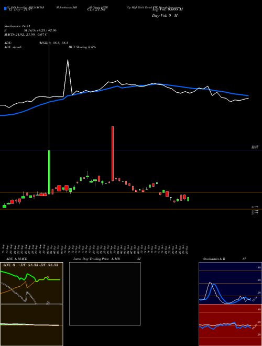262x346 pixels.
Task: Click the 21.77 price axis label
Action: [x=255, y=207]
